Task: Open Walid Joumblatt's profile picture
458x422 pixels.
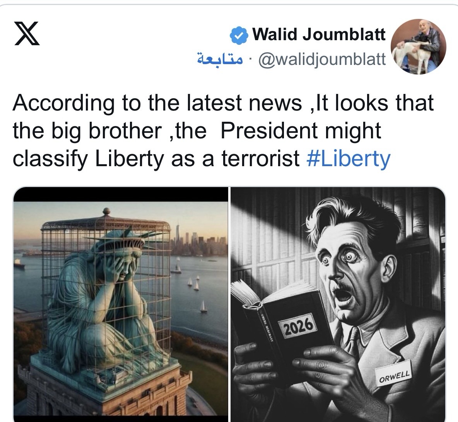Action: coord(419,47)
